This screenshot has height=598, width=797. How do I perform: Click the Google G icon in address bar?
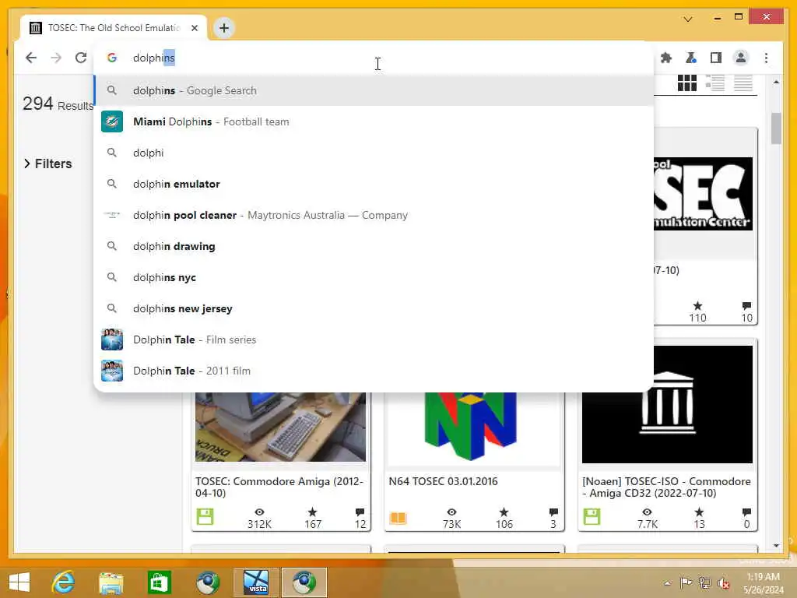click(x=112, y=58)
